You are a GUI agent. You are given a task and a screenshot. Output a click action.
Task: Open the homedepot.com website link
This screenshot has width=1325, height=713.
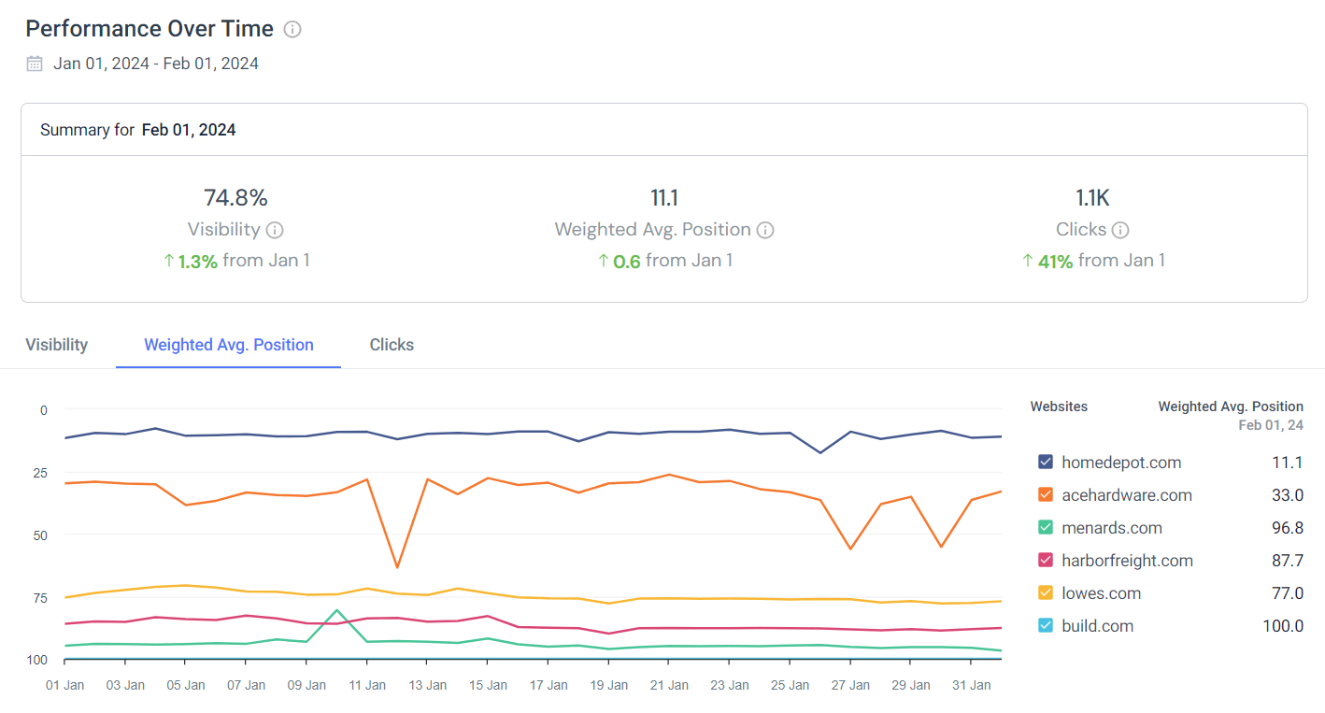[1121, 462]
